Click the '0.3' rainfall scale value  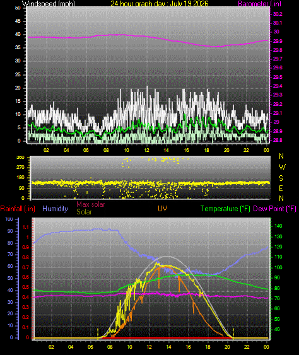click(26, 307)
